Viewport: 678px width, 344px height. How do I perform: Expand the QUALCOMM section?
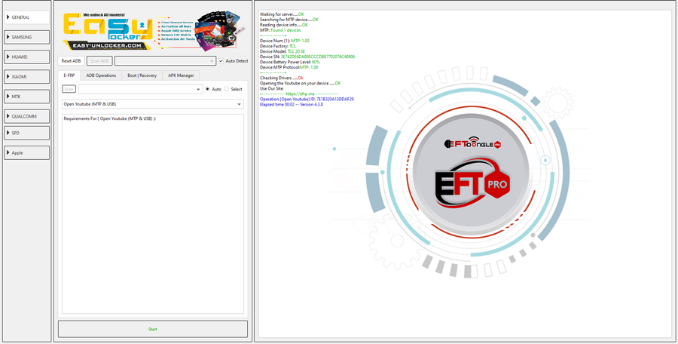27,116
